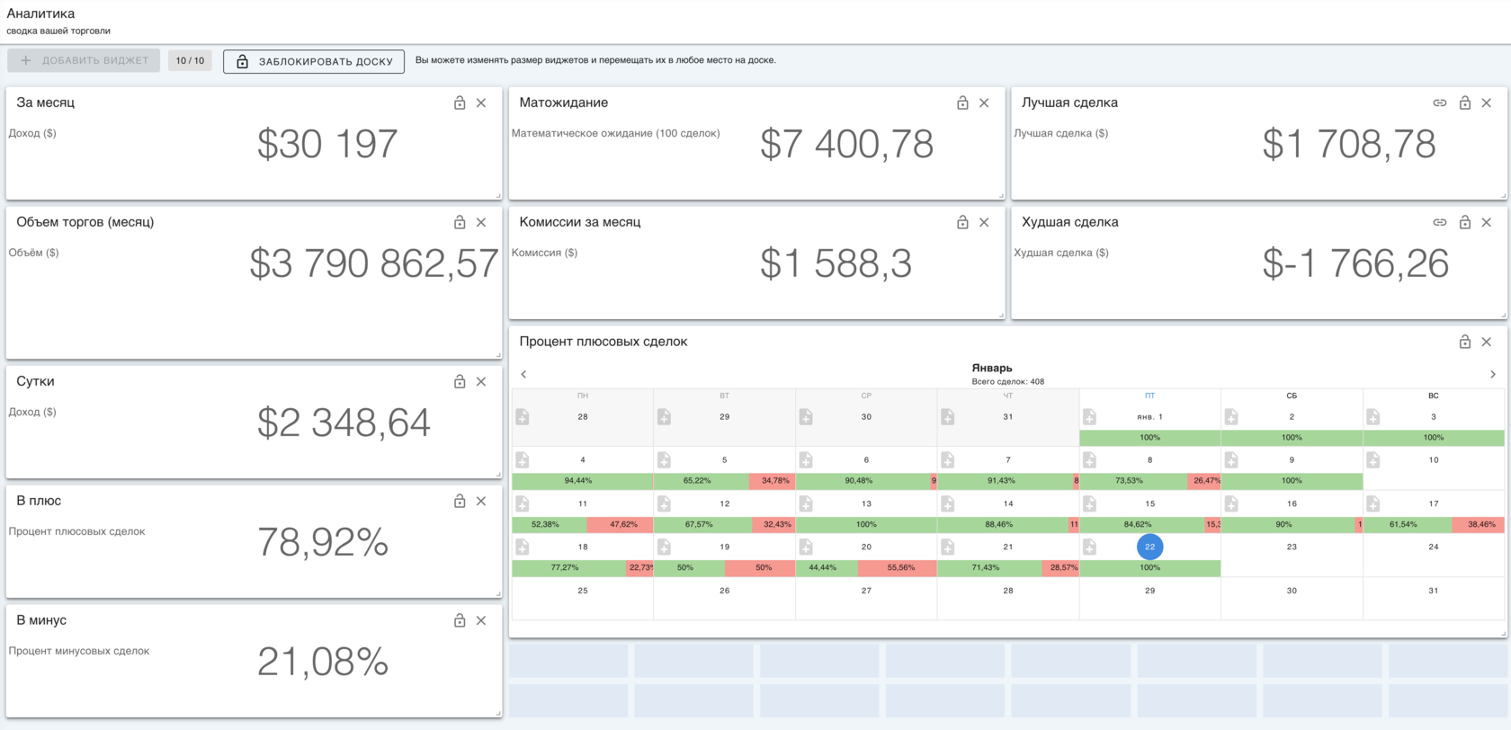The width and height of the screenshot is (1511, 730).
Task: Add note icon on January 15
Action: [1089, 504]
